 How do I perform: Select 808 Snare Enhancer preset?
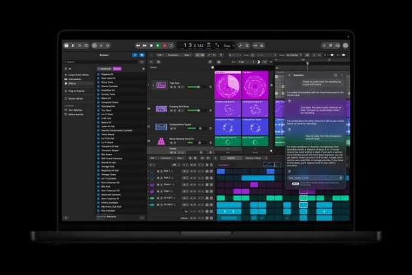coord(112,158)
